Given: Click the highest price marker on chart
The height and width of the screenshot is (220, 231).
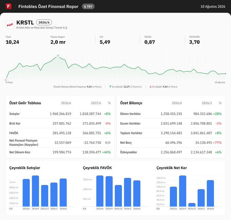Looking at the screenshot, I should click(x=58, y=56).
